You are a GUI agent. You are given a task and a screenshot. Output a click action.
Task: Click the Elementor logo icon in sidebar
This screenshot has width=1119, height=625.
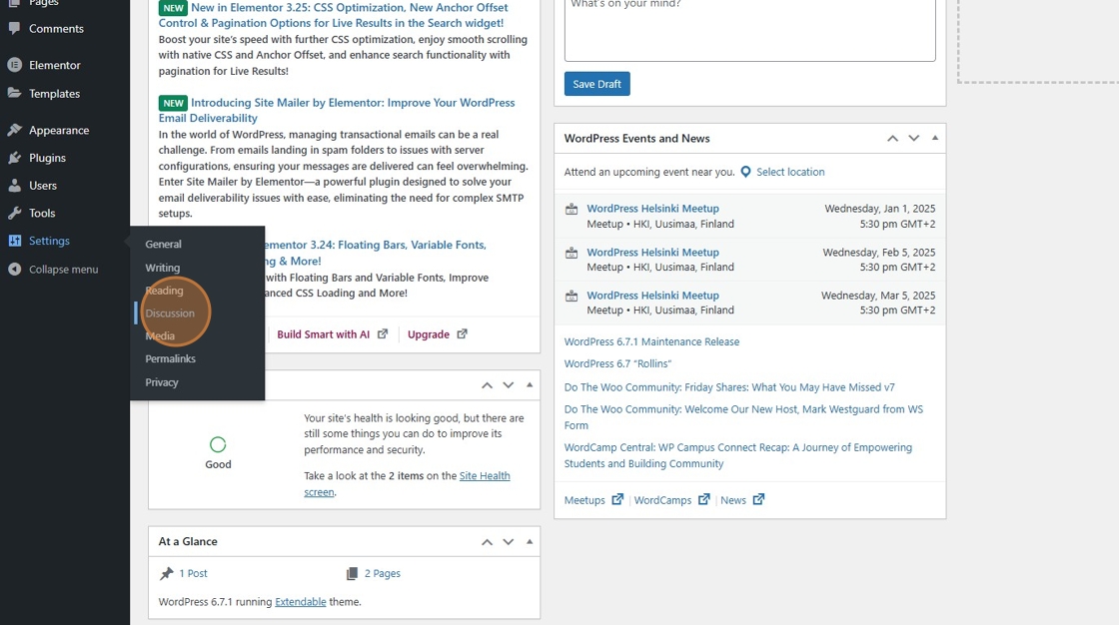[x=14, y=65]
